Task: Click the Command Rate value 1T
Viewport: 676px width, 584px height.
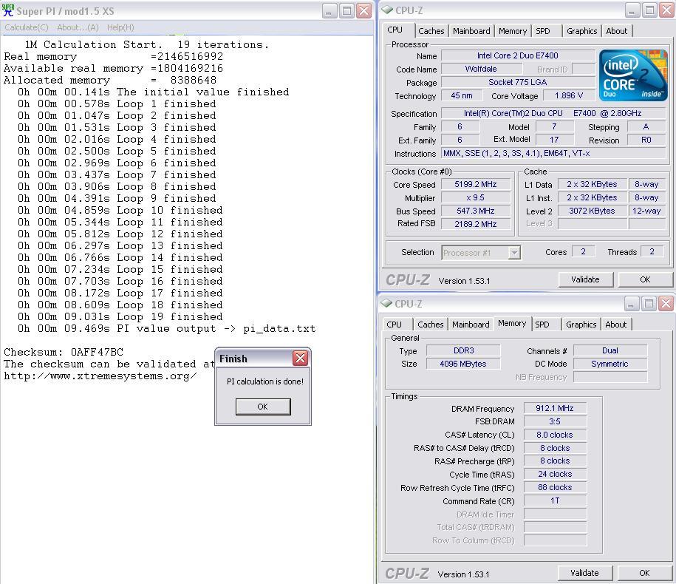Action: (x=555, y=500)
